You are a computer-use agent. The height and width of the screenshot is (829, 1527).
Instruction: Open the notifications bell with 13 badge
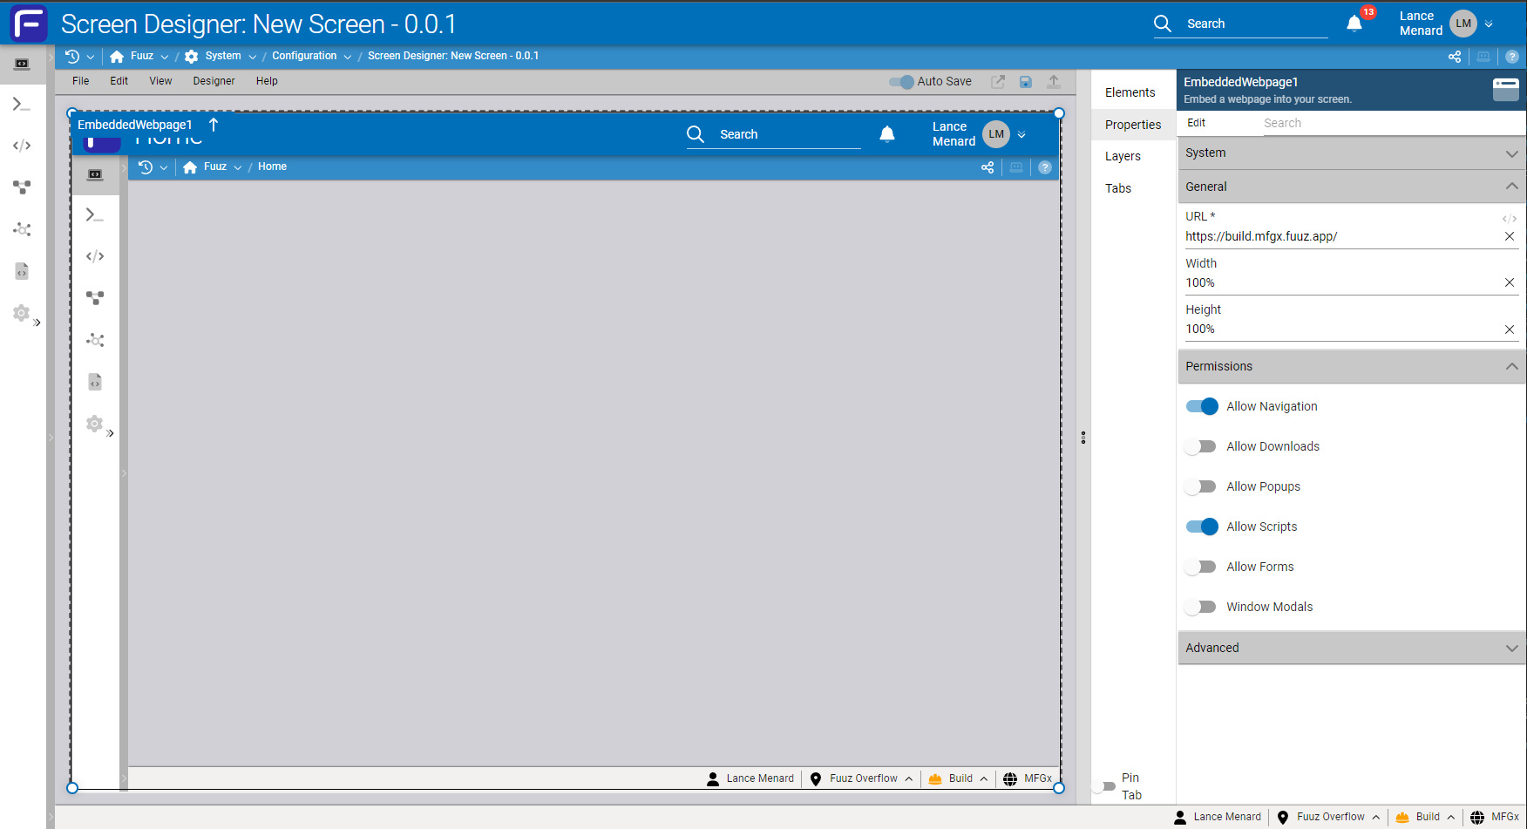pyautogui.click(x=1354, y=24)
